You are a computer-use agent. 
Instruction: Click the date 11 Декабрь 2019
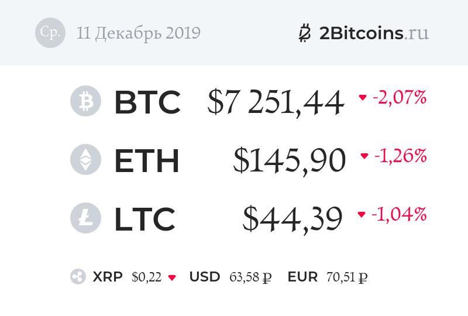[x=138, y=33]
